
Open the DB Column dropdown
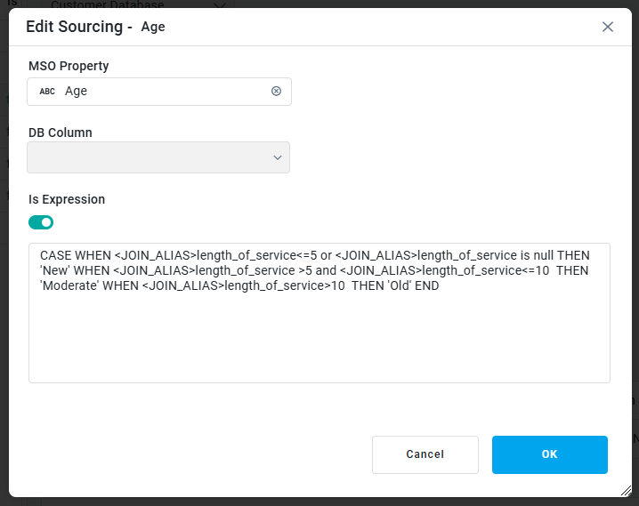tap(158, 157)
